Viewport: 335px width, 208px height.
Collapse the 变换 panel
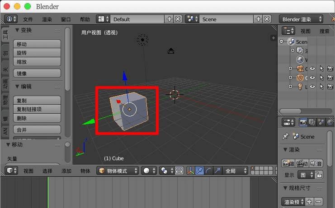(17, 30)
